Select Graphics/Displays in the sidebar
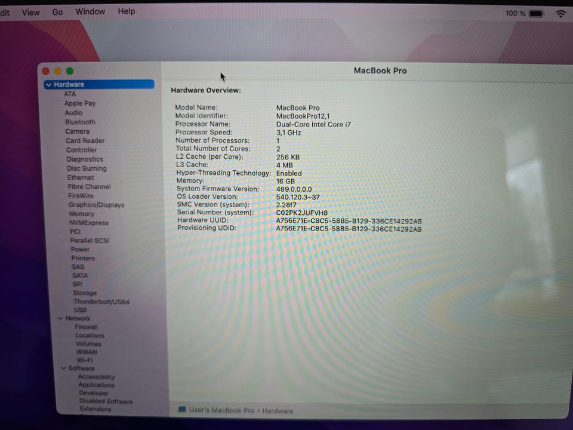Screen dimensions: 573x430 pyautogui.click(x=97, y=205)
